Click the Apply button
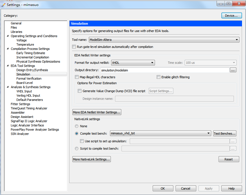246x195 pixels. (209, 188)
